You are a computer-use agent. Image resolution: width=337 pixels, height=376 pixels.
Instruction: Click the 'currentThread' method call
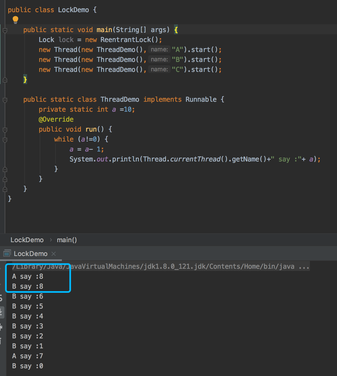tap(195, 159)
